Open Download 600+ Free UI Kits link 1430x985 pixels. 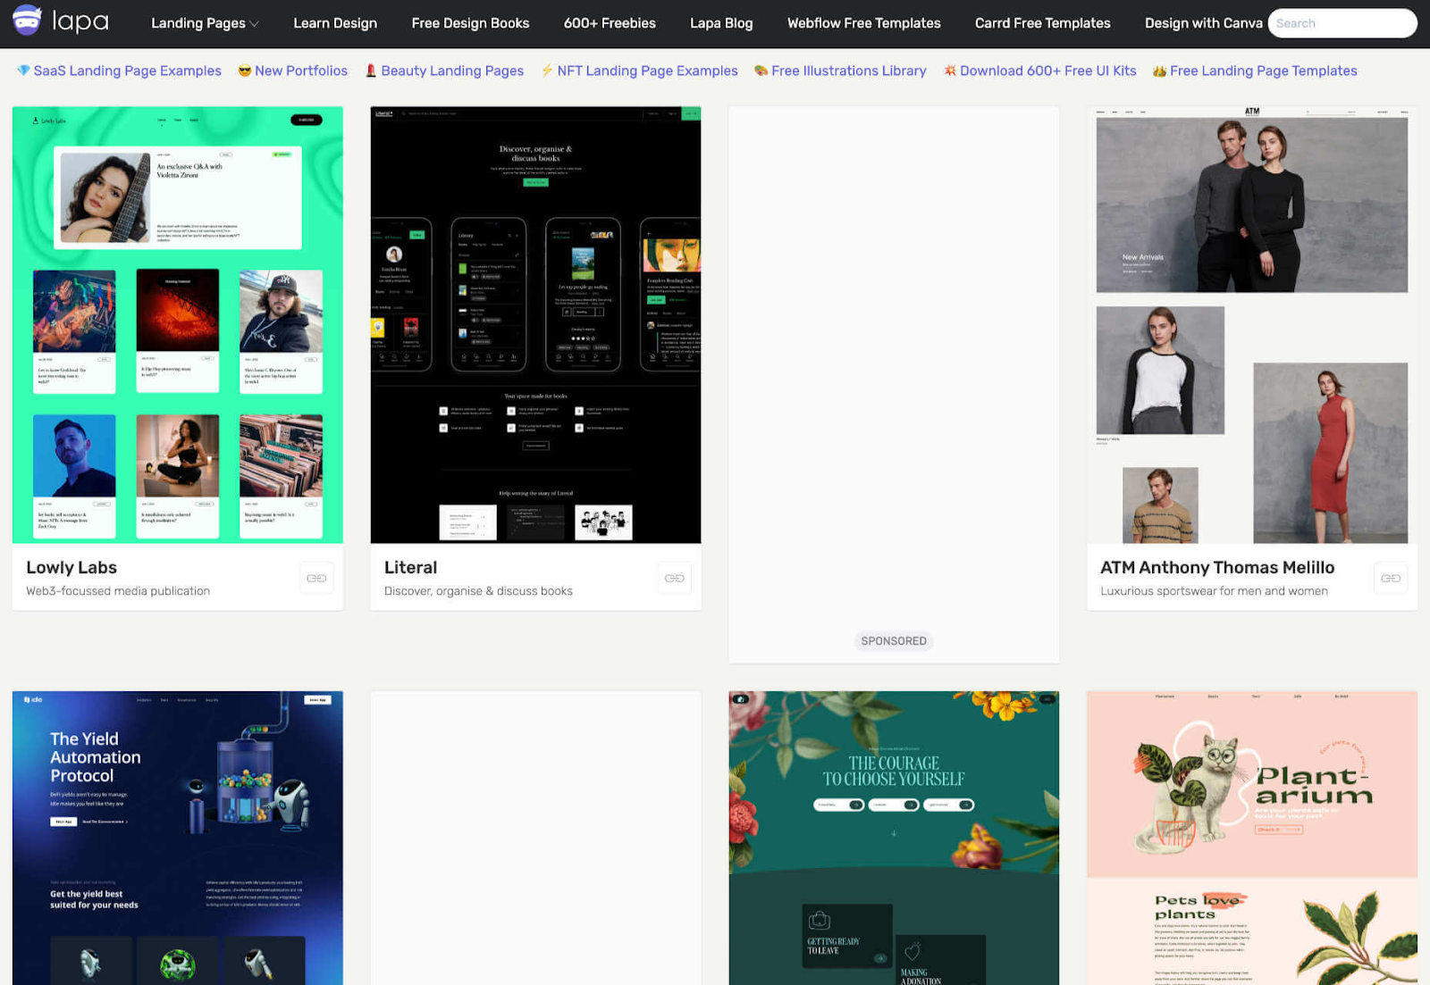pos(1047,71)
